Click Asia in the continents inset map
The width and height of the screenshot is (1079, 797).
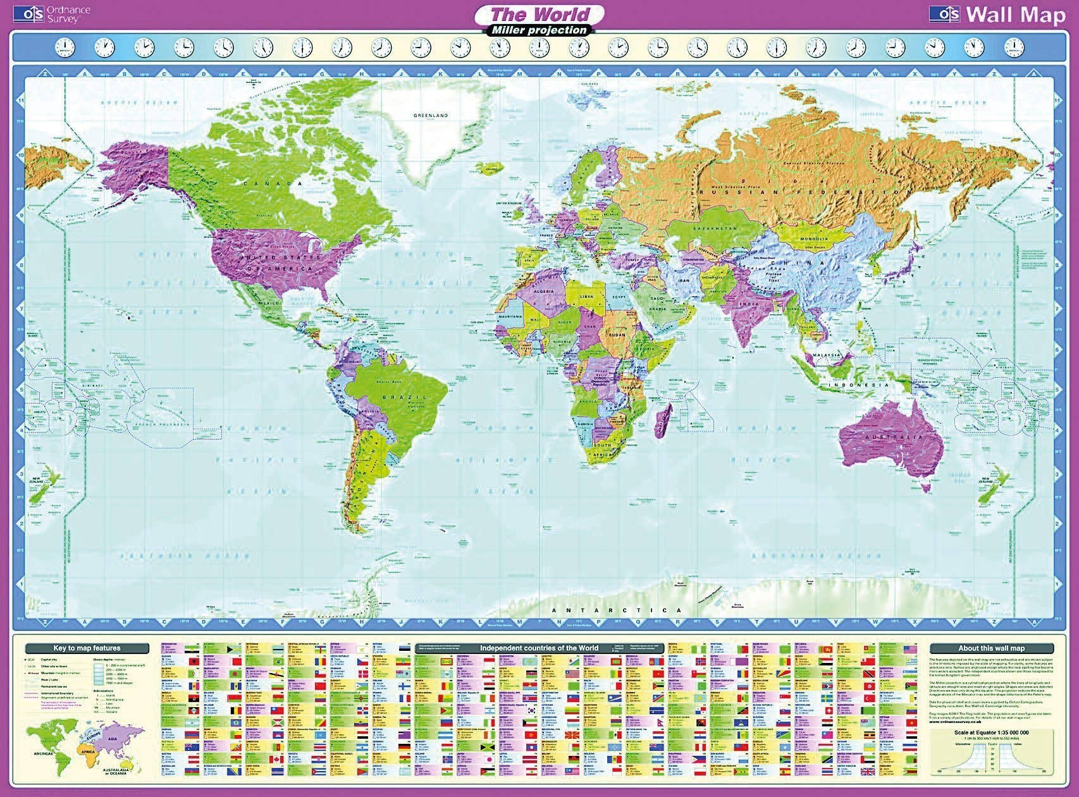click(x=114, y=738)
